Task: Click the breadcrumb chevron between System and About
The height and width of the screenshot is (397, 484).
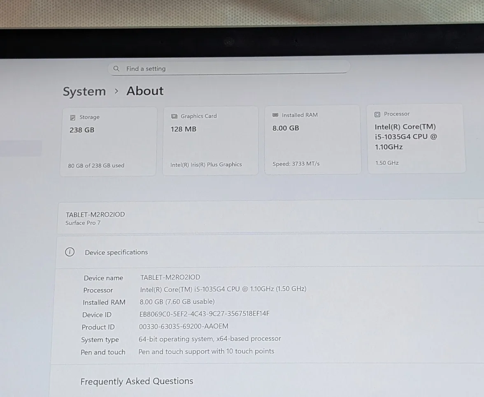Action: (116, 91)
